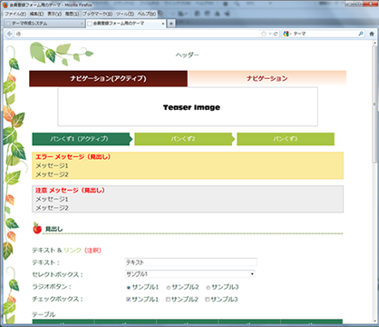Click メッセージ1 in the yellow error box
The width and height of the screenshot is (379, 327).
pyautogui.click(x=52, y=165)
